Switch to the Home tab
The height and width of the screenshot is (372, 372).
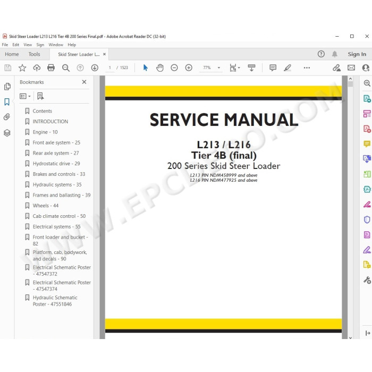[x=12, y=54]
